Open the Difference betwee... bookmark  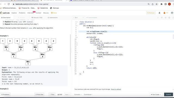(x=8, y=8)
